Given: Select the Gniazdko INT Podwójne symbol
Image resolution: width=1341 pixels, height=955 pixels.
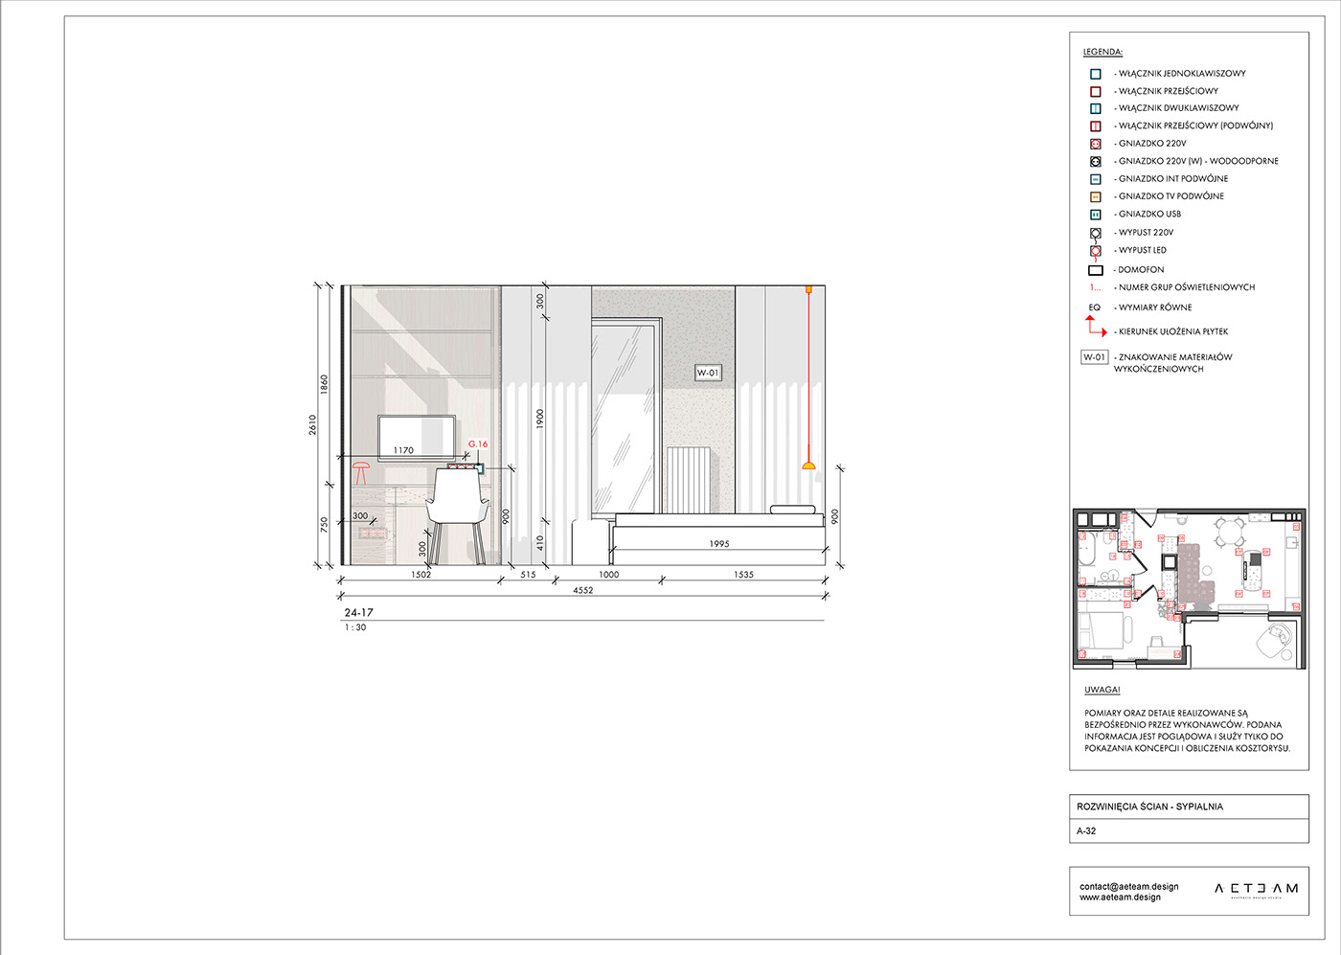Looking at the screenshot, I should [1095, 179].
